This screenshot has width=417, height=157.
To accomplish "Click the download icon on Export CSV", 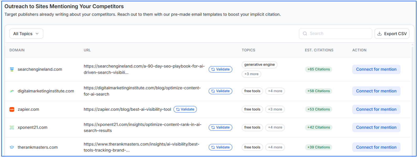I will click(379, 33).
